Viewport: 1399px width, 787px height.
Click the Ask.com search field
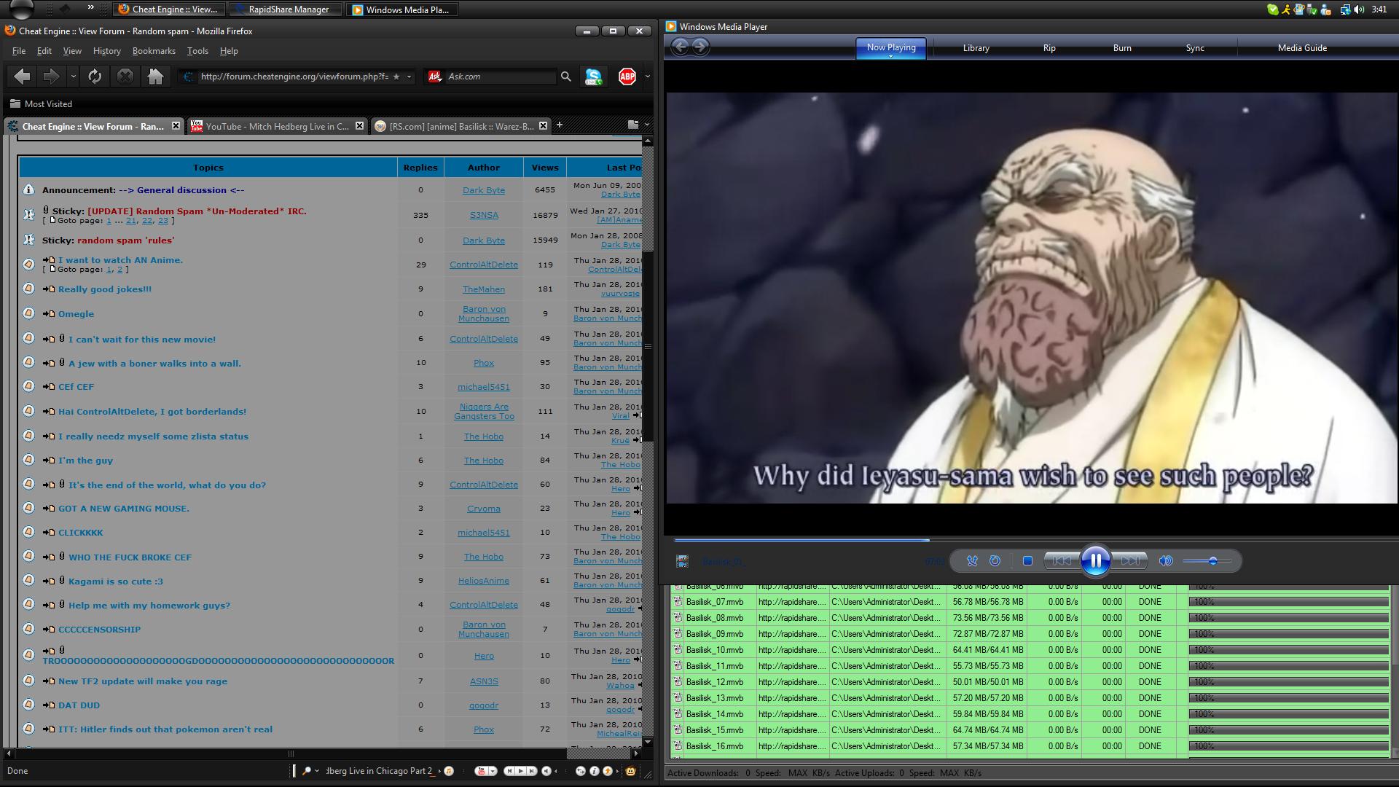coord(500,77)
